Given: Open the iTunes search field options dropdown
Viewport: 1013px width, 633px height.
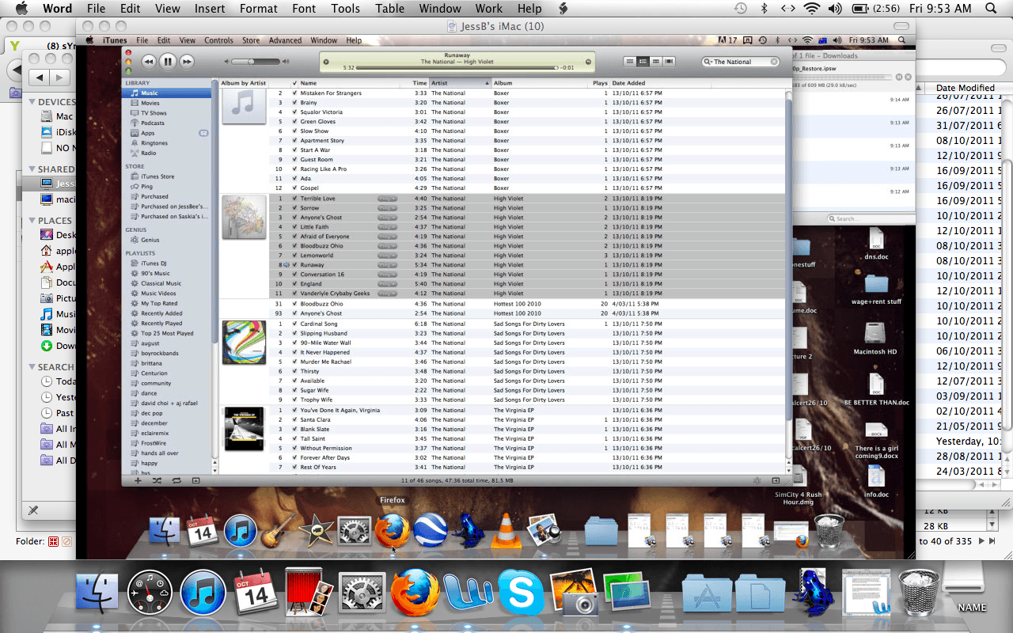Looking at the screenshot, I should pyautogui.click(x=709, y=62).
